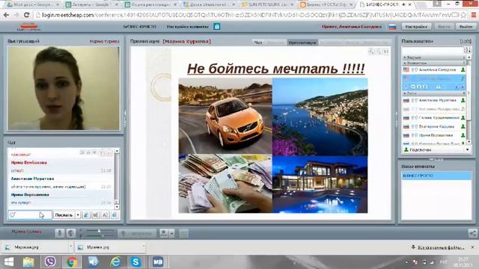Open File Explorer from the taskbar

point(28,262)
